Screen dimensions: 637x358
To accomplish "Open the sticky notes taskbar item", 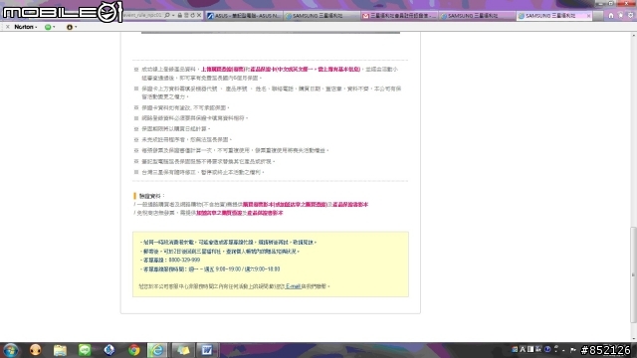I will (x=182, y=350).
